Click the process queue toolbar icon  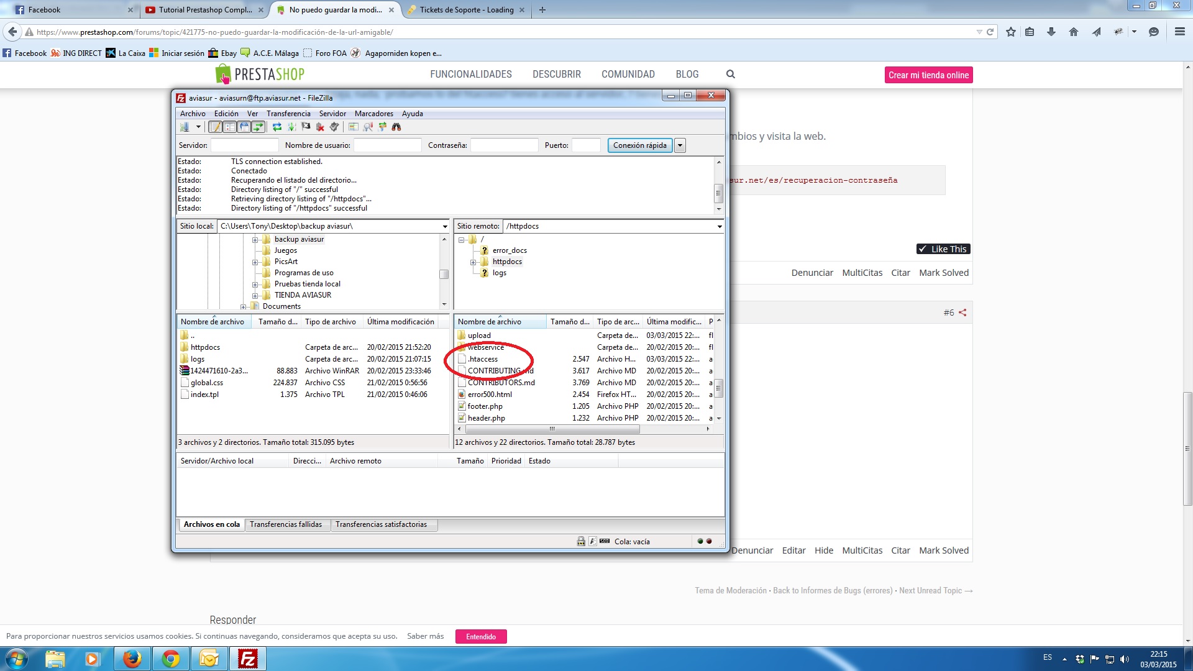tap(291, 127)
